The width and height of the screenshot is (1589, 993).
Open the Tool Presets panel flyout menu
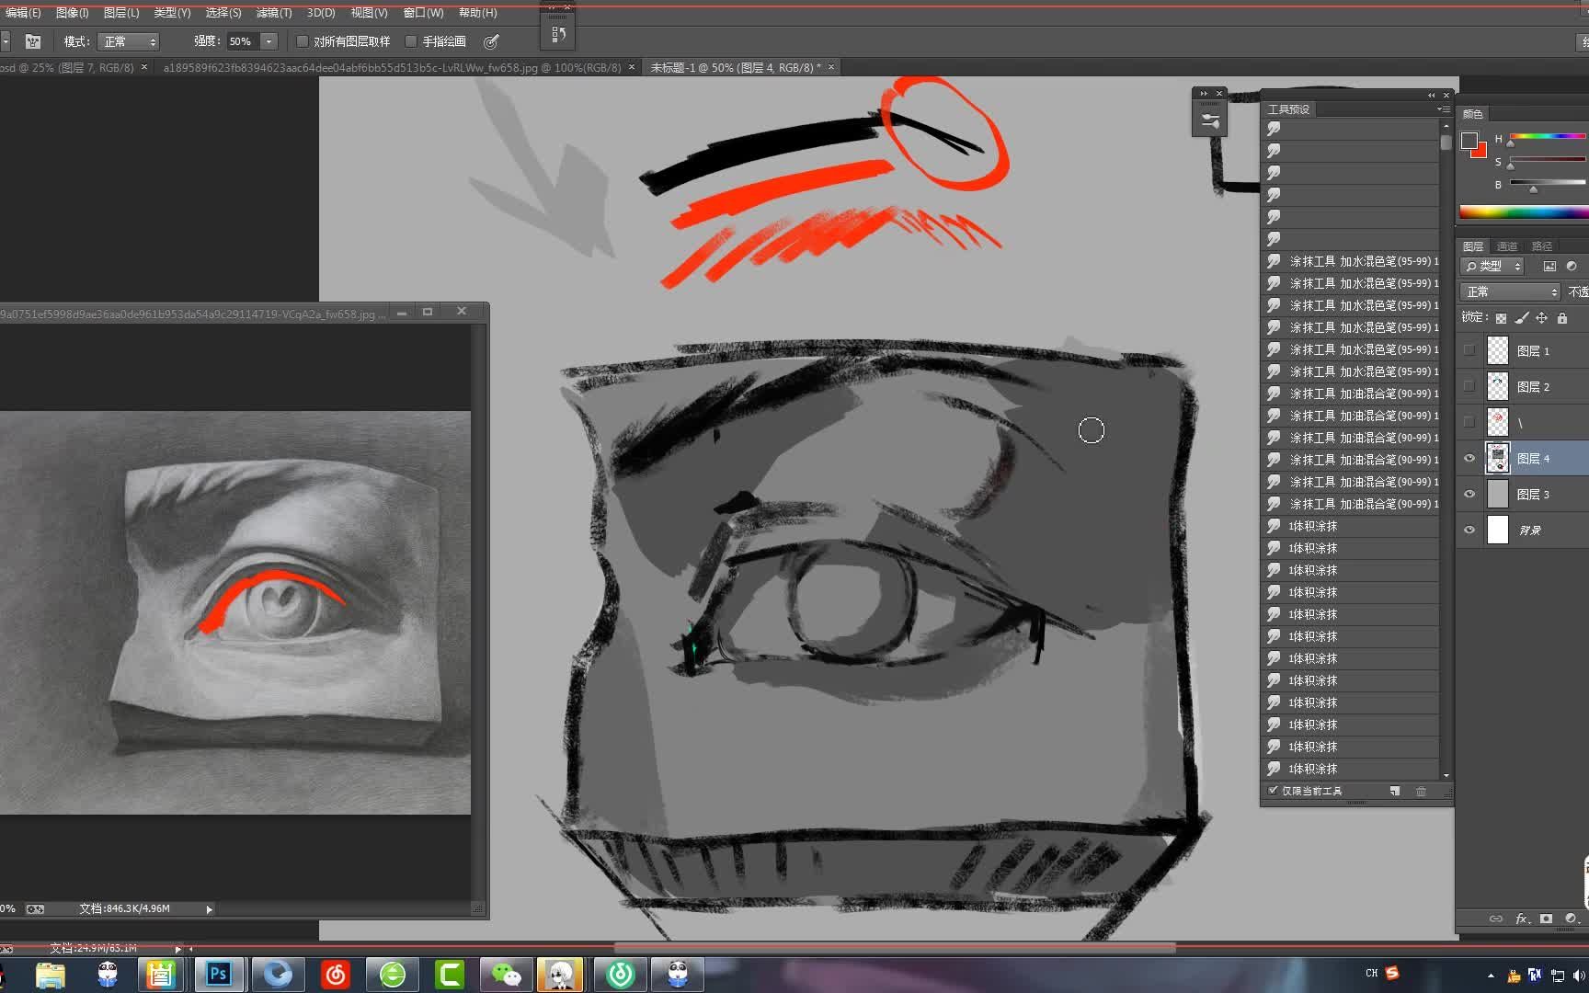click(x=1443, y=108)
